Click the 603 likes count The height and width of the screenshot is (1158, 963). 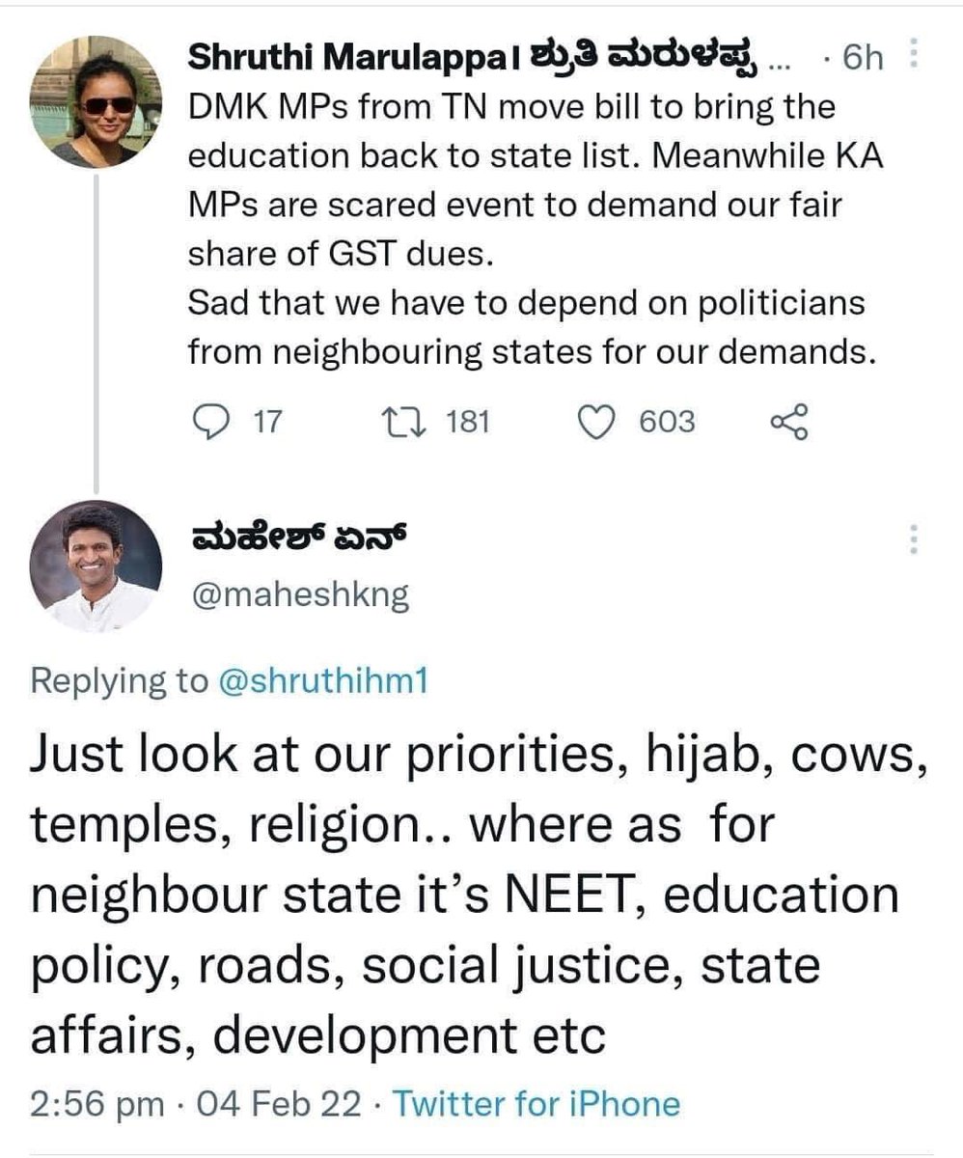(668, 422)
